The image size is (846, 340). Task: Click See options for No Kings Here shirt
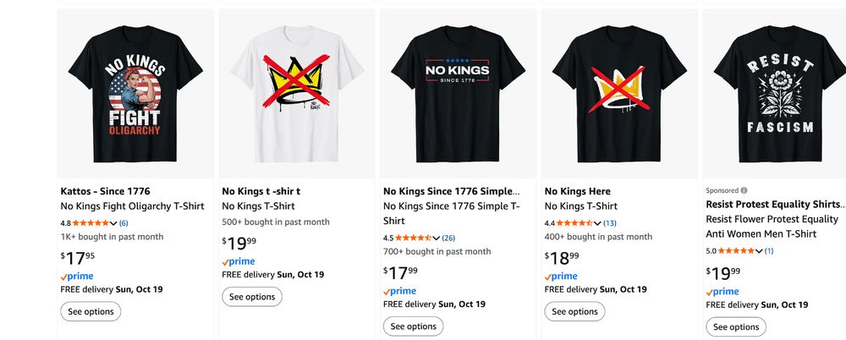[574, 311]
